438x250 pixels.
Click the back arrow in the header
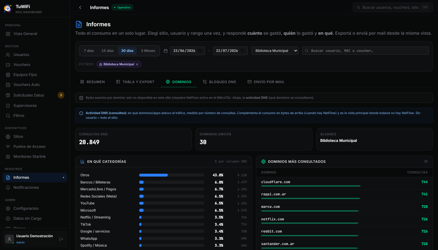click(80, 7)
